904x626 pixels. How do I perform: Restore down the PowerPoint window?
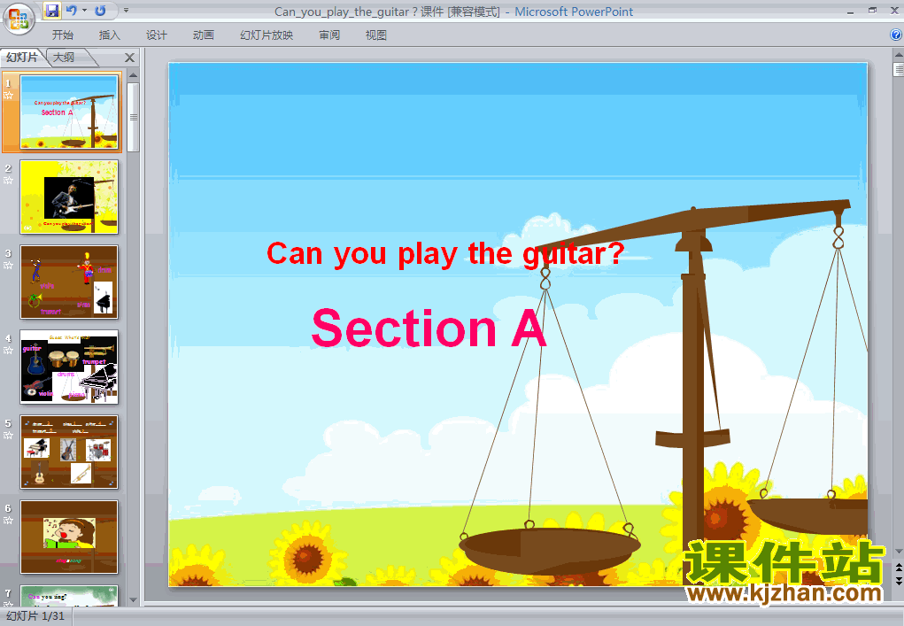click(x=872, y=11)
